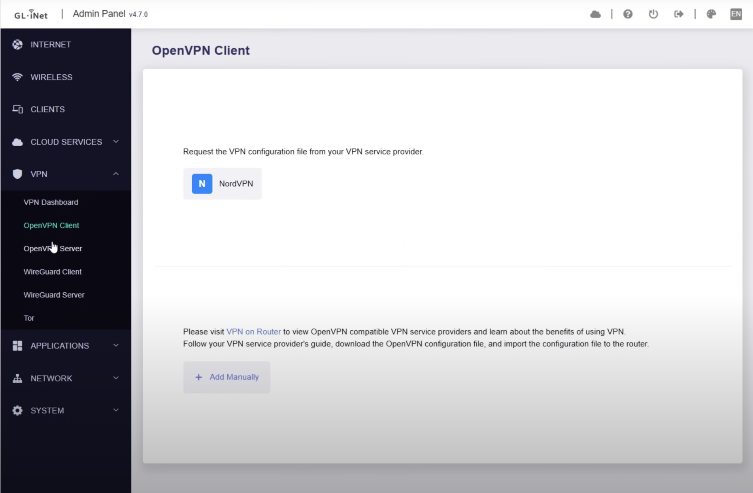Viewport: 753px width, 493px height.
Task: Open the theme palette icon
Action: [711, 14]
